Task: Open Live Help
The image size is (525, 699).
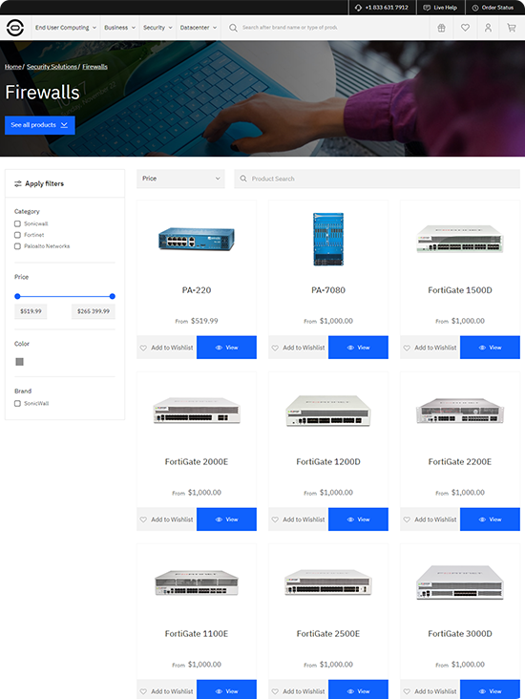Action: click(440, 8)
